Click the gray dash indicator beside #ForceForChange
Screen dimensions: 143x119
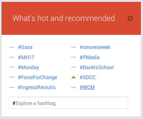point(12,77)
